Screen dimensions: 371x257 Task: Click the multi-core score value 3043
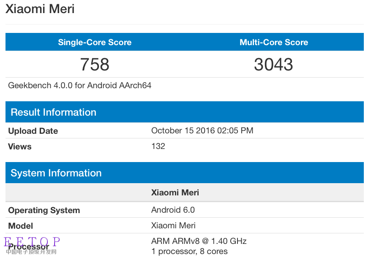(x=273, y=64)
